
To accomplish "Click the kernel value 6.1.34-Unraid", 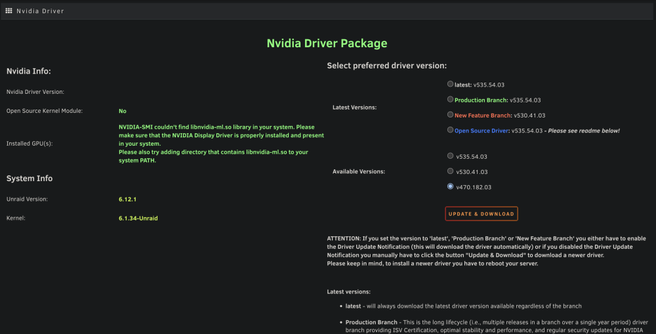I will tap(138, 218).
